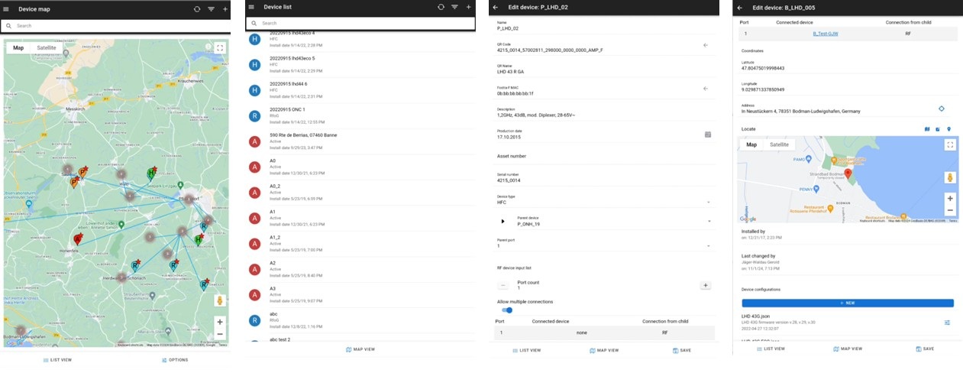Viewport: 963px width, 373px height.
Task: Switch to MAP VIEW from Device list
Action: pos(360,349)
